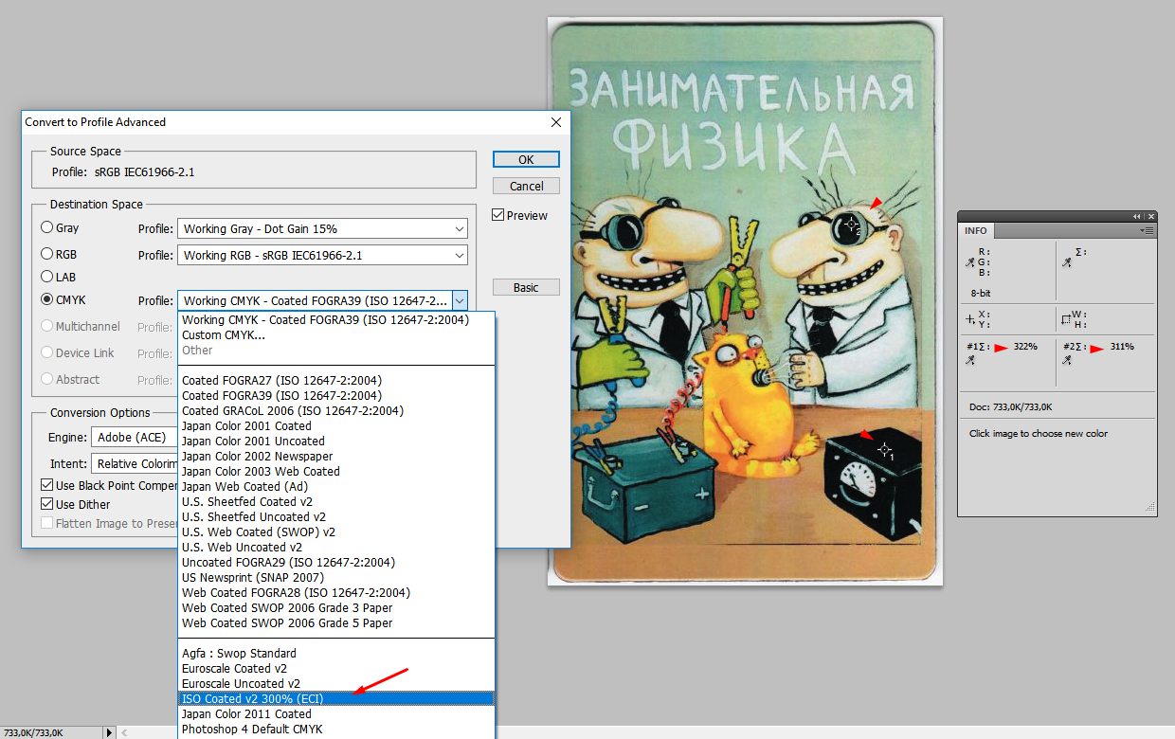The height and width of the screenshot is (739, 1175).
Task: Choose Web Coated FOGRA28 profile
Action: [x=336, y=592]
